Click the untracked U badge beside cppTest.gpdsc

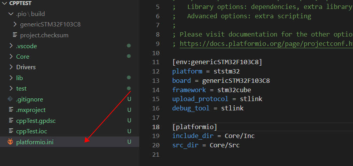[x=129, y=121]
